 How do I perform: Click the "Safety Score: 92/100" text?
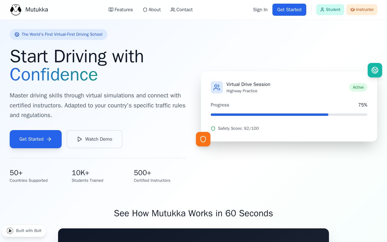pos(238,129)
